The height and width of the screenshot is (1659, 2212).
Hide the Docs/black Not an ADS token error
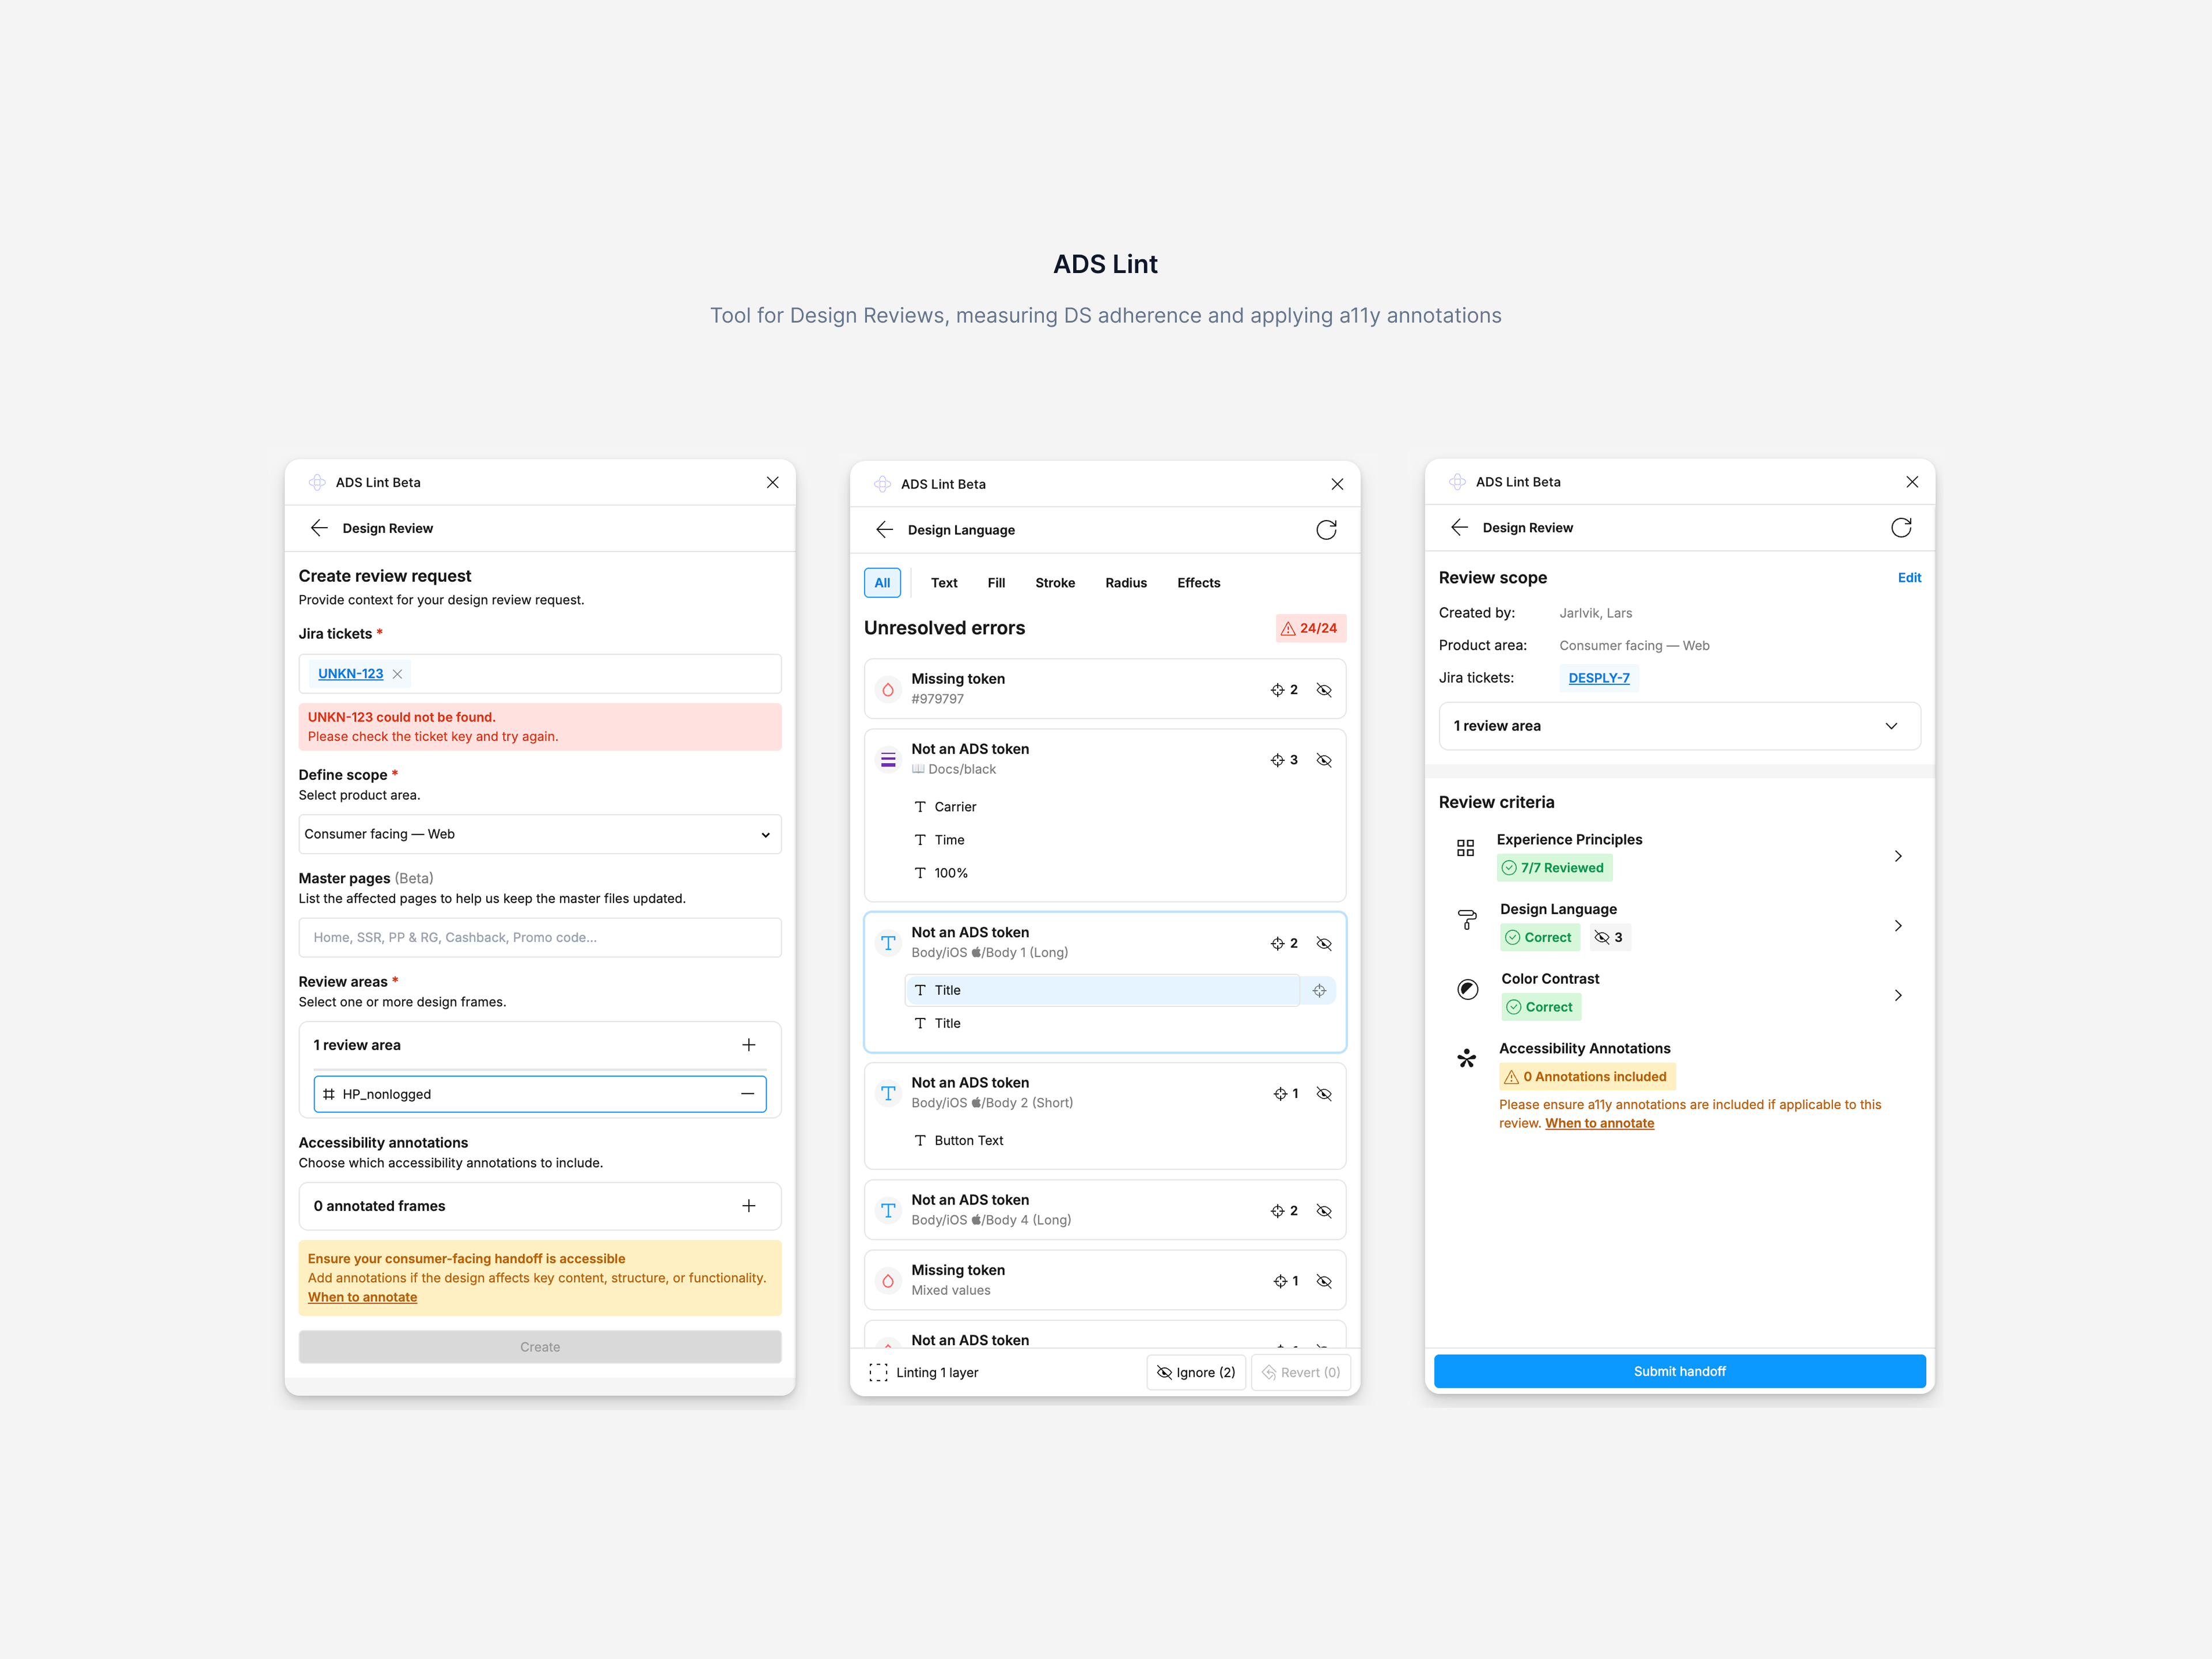(1324, 761)
